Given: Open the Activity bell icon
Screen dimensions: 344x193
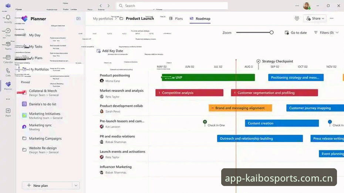Looking at the screenshot, I should pyautogui.click(x=8, y=17).
